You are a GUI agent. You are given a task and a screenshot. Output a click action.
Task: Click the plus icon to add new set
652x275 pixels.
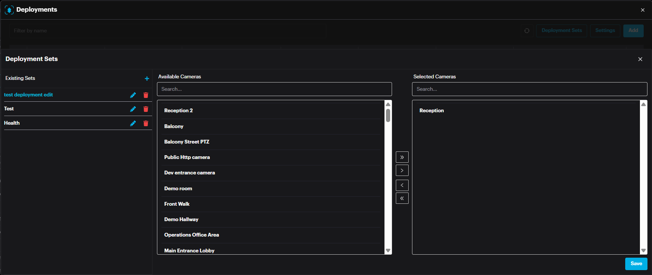[x=147, y=78]
